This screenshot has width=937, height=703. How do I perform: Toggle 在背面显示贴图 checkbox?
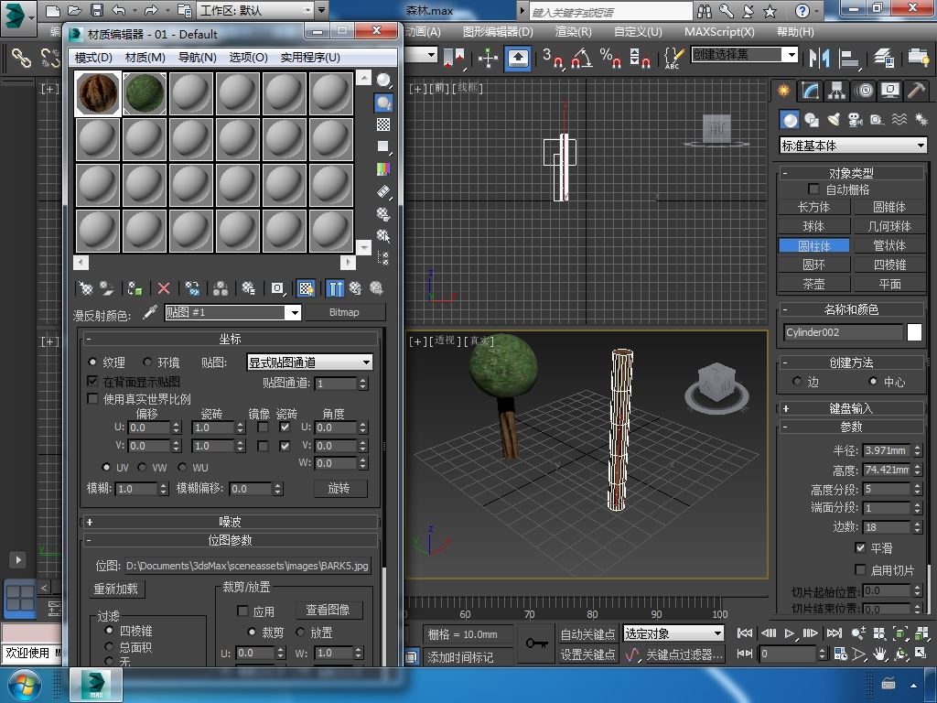coord(92,381)
